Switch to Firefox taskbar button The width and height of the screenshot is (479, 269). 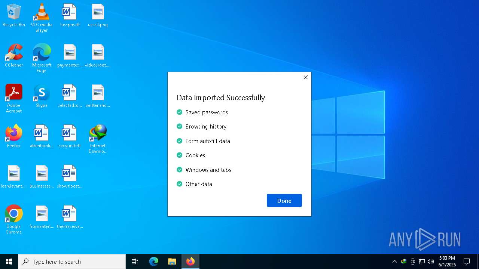pos(190,262)
